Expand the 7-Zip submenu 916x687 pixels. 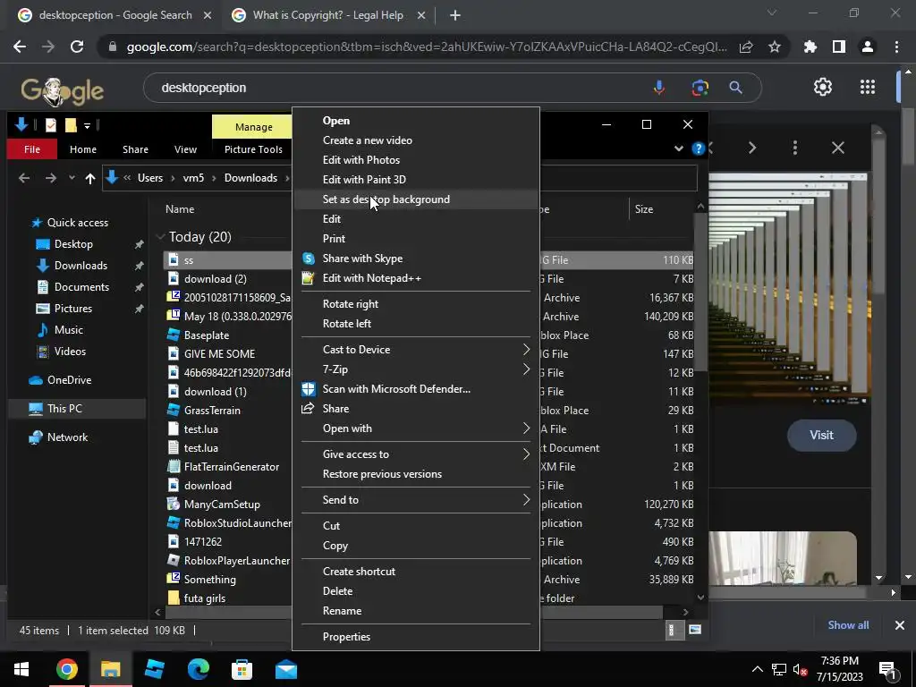526,369
